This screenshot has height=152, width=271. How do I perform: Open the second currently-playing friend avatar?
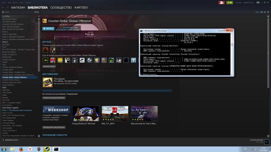tap(53, 50)
